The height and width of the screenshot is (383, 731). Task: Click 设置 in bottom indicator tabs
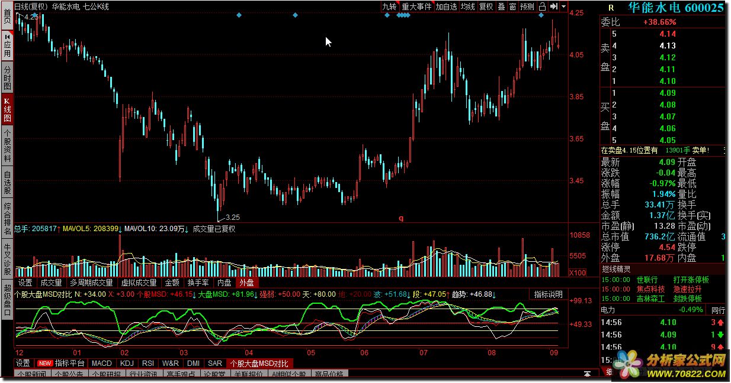coord(23,363)
